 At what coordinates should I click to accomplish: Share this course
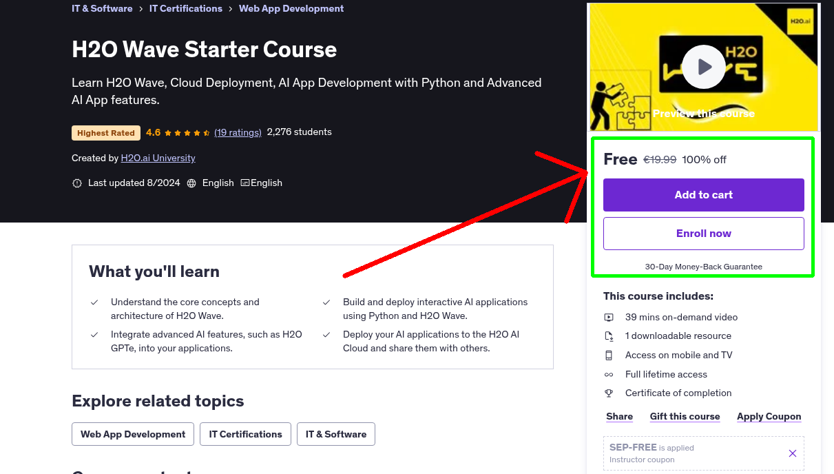pyautogui.click(x=619, y=417)
